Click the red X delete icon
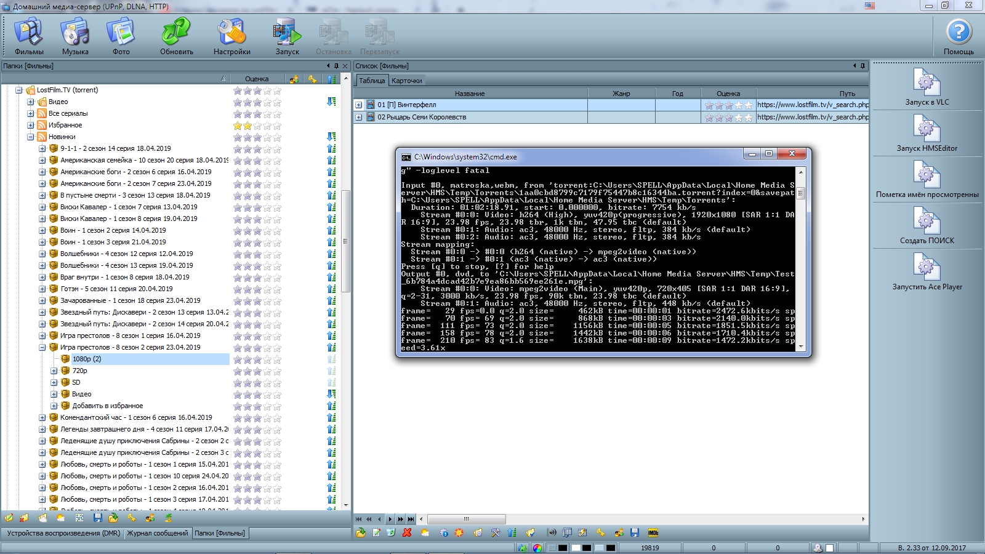985x554 pixels. click(407, 532)
